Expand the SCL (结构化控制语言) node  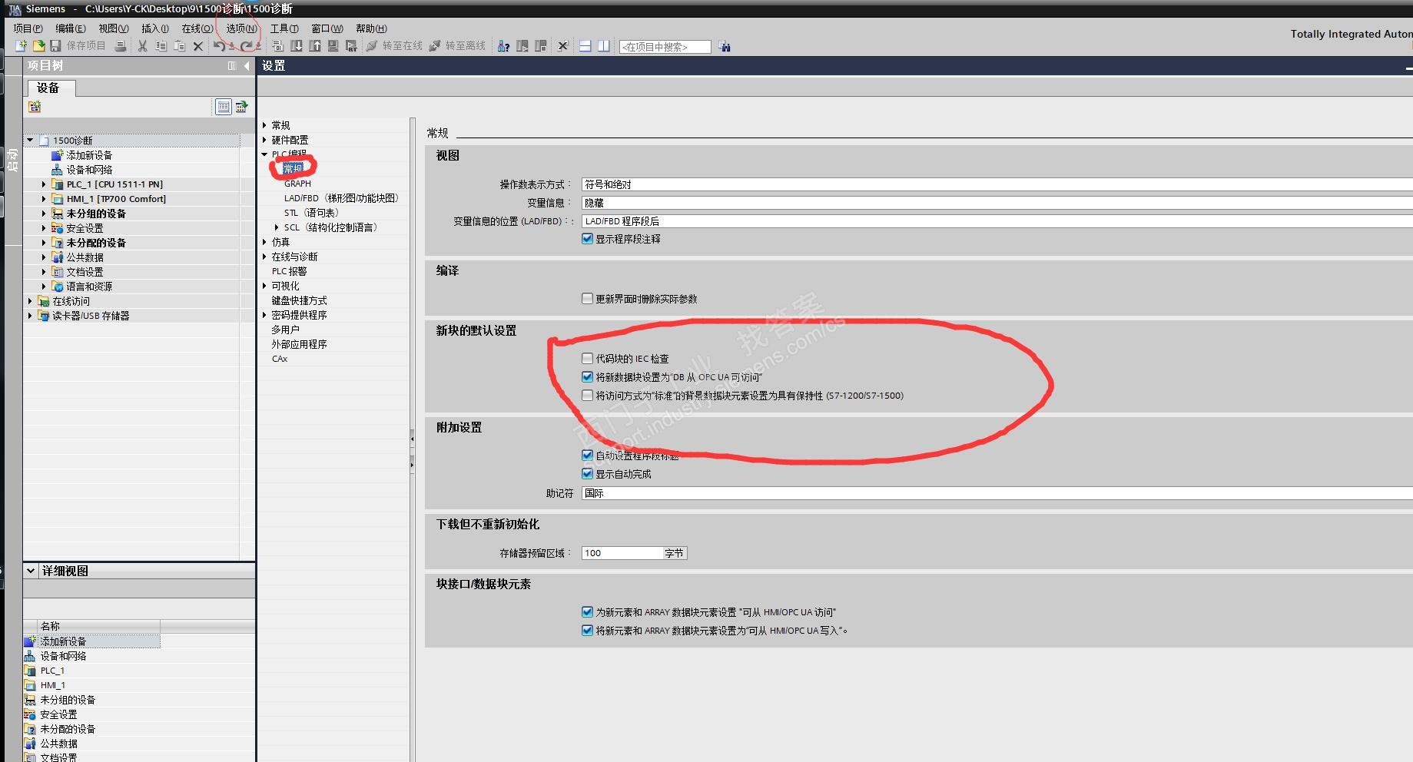click(277, 227)
